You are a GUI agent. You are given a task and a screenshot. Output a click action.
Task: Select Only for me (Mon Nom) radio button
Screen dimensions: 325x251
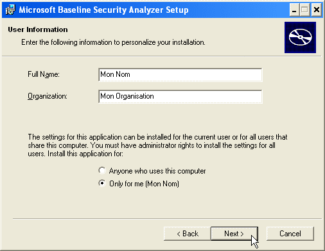tap(102, 183)
